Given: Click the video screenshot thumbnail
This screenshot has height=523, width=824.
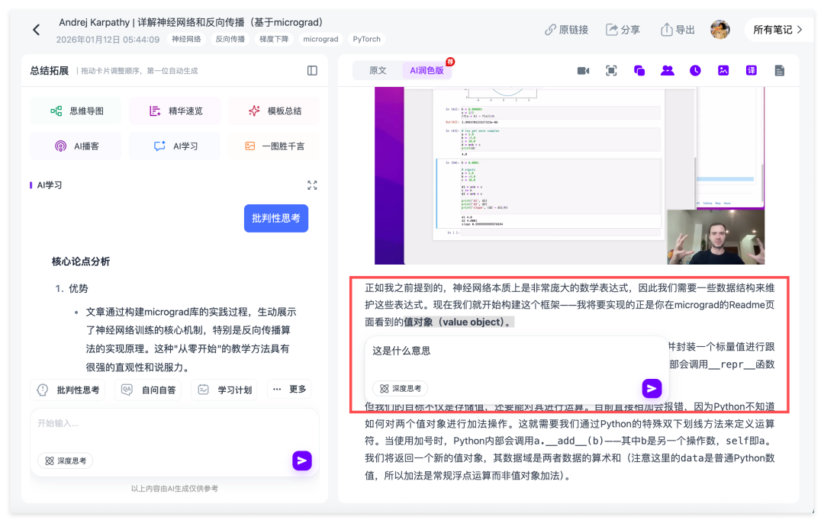Looking at the screenshot, I should tap(570, 176).
